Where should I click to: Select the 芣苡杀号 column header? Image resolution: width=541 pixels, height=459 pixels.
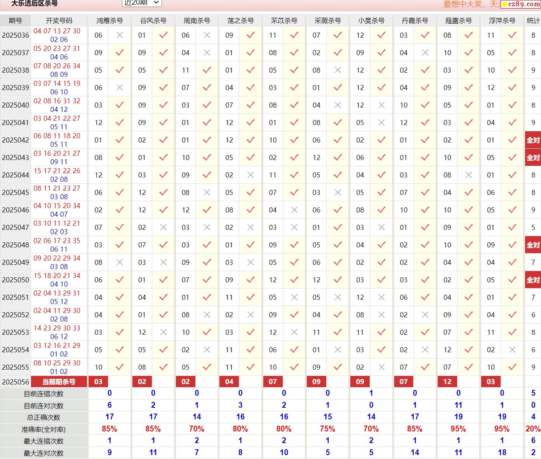click(284, 21)
